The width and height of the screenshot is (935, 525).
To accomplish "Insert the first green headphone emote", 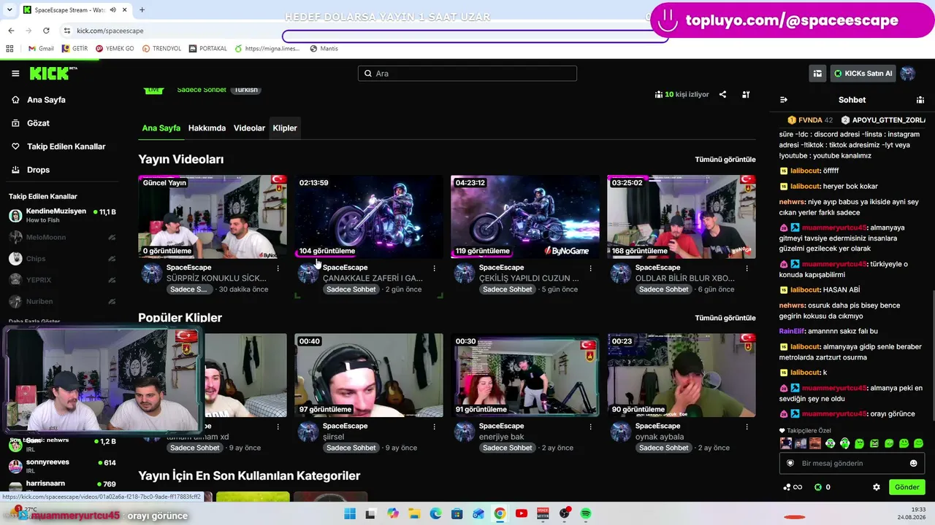I will pos(830,443).
